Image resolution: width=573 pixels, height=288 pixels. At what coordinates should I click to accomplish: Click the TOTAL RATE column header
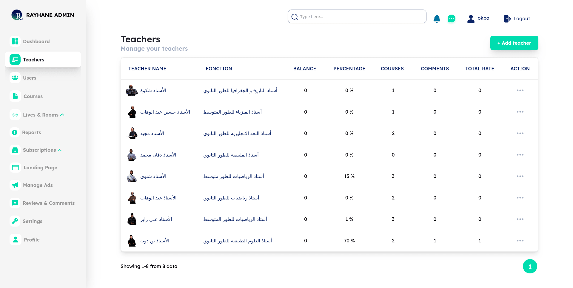point(480,69)
